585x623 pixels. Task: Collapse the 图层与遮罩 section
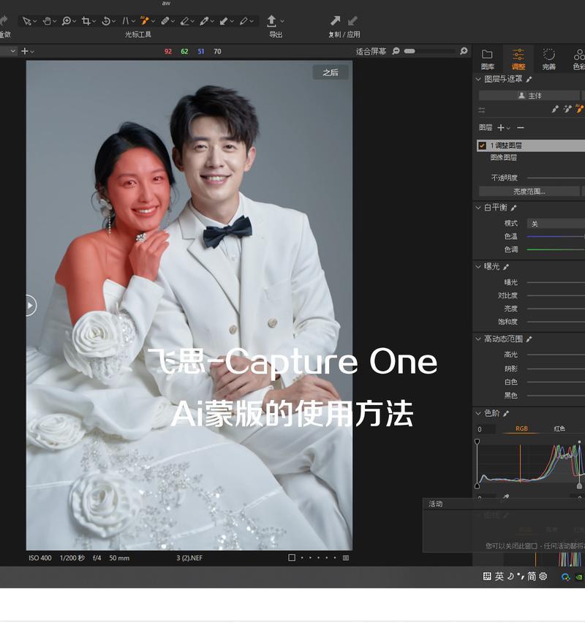(478, 79)
